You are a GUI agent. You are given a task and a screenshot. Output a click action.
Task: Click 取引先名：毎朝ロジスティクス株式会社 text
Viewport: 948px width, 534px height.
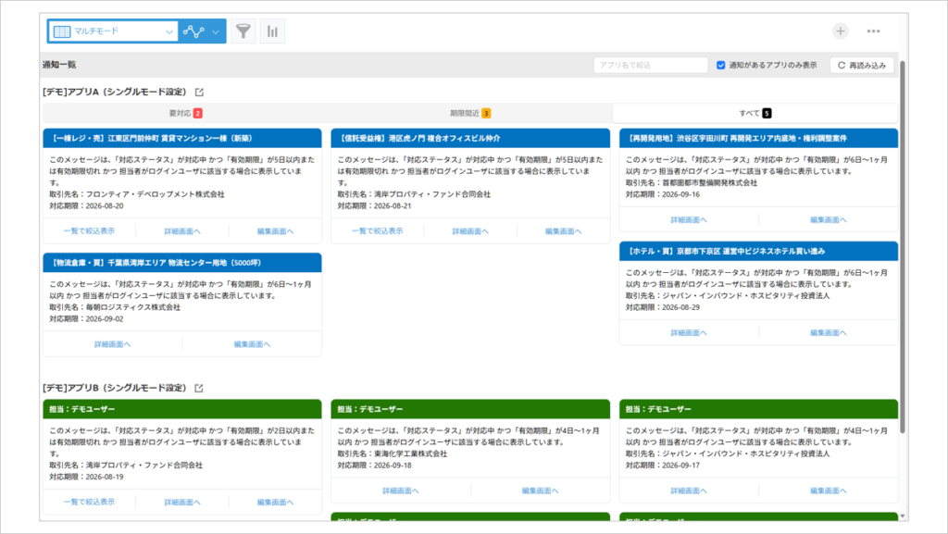coord(115,307)
